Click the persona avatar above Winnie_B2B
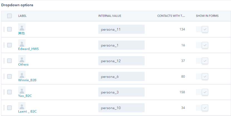Viewport: 231px width, 116px height. click(22, 74)
